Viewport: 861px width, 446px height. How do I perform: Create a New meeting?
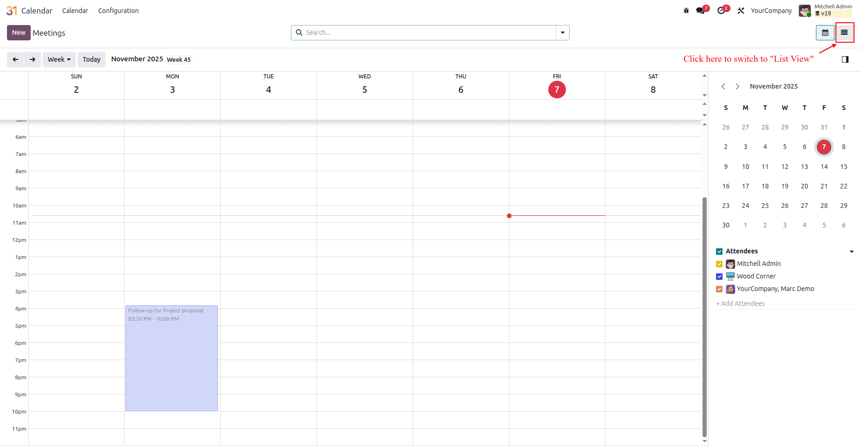pos(19,32)
